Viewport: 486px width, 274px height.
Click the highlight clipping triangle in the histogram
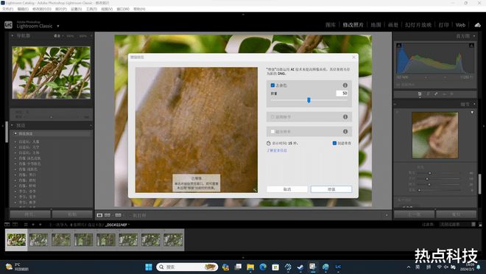tap(471, 46)
